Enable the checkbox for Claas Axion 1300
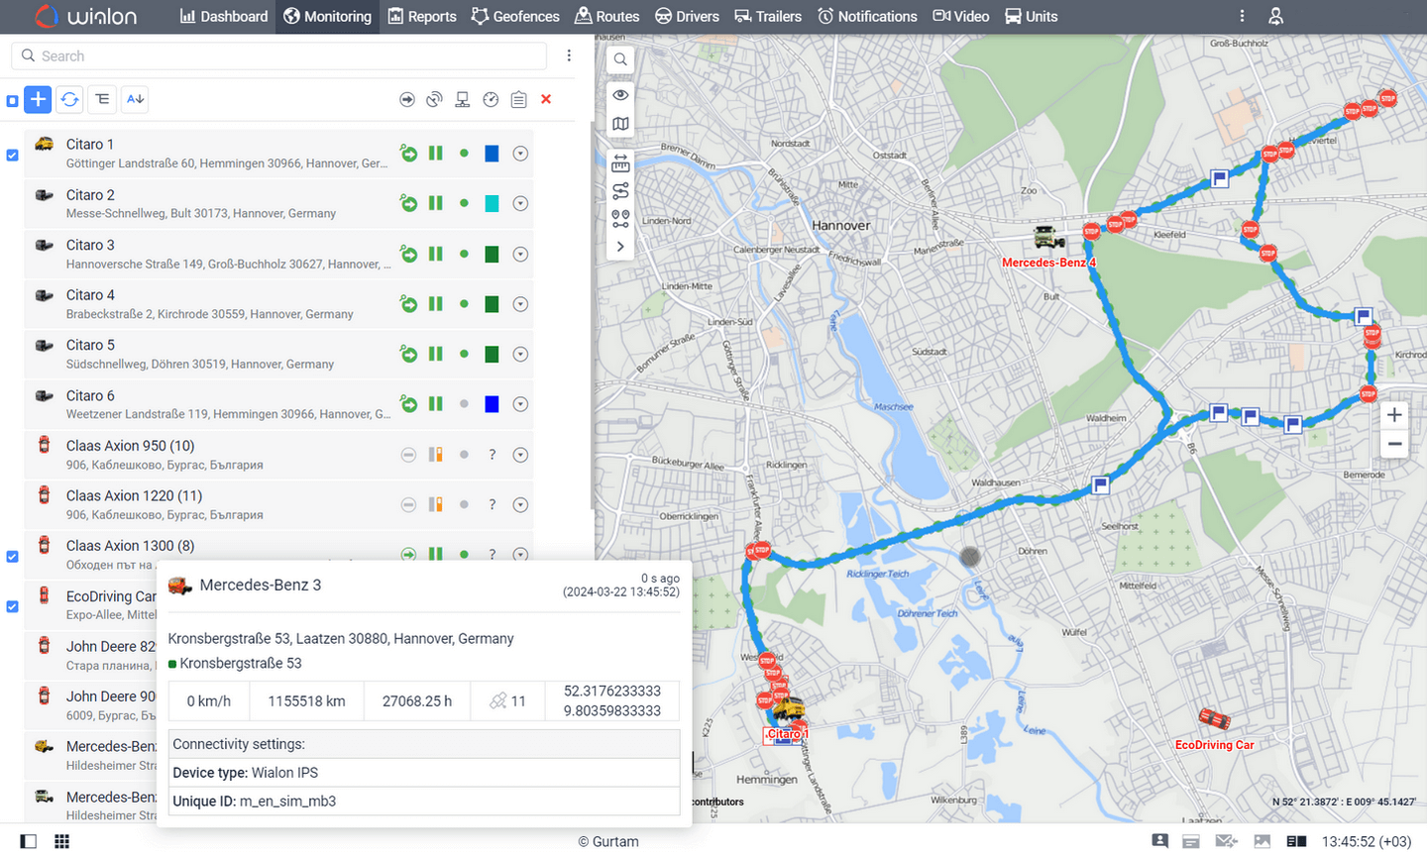This screenshot has width=1427, height=857. click(x=12, y=556)
